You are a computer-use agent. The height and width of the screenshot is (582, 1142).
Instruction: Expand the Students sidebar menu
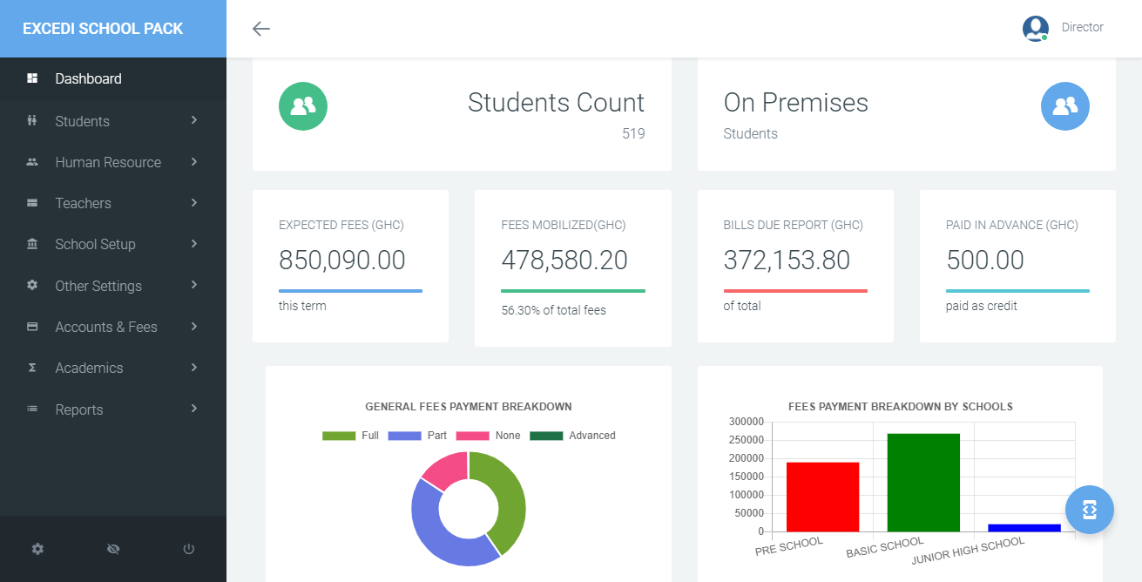click(x=83, y=120)
